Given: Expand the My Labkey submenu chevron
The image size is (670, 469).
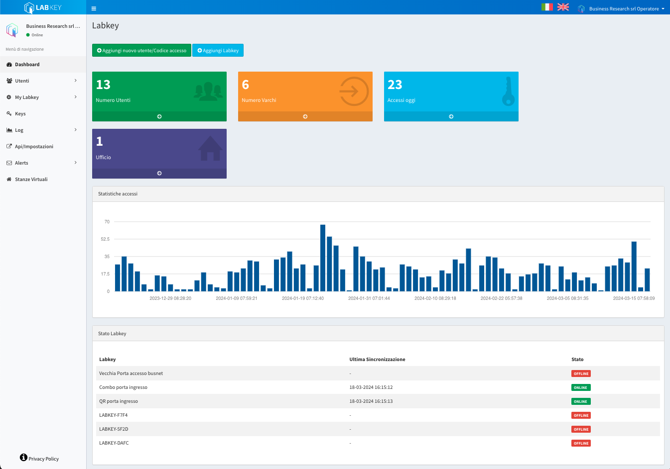Looking at the screenshot, I should coord(76,97).
